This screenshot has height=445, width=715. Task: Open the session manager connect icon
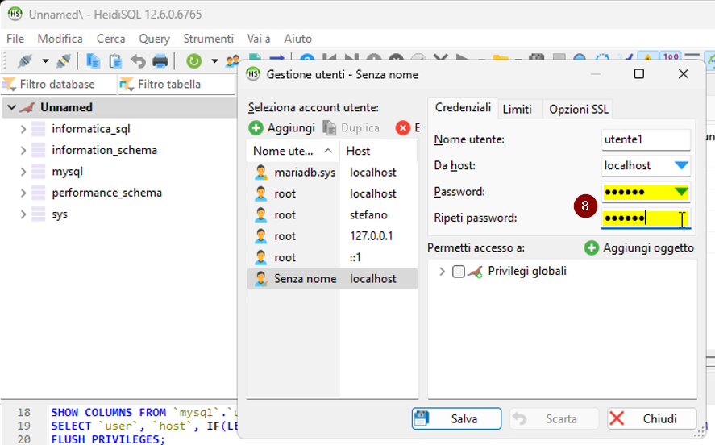[x=25, y=60]
